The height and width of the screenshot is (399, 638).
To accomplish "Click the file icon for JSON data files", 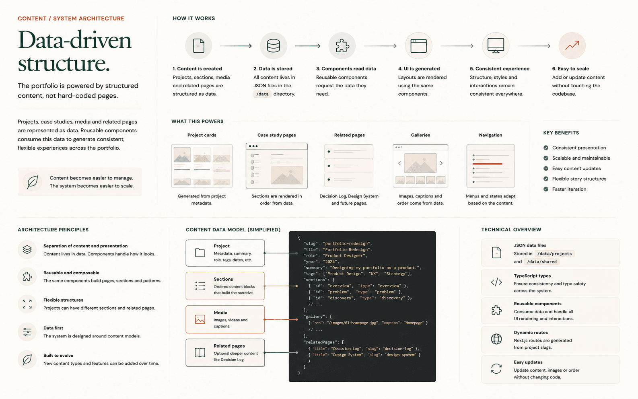I will pyautogui.click(x=496, y=253).
